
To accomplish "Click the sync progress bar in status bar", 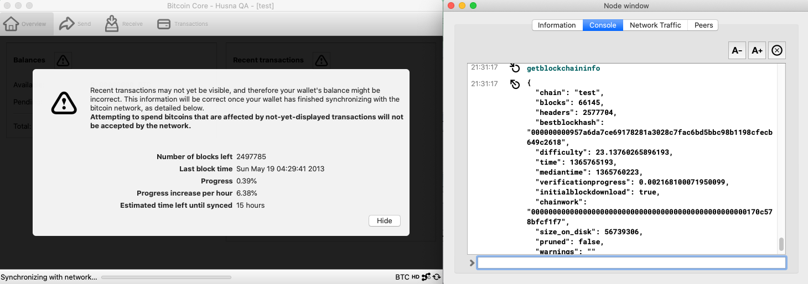I will (166, 277).
